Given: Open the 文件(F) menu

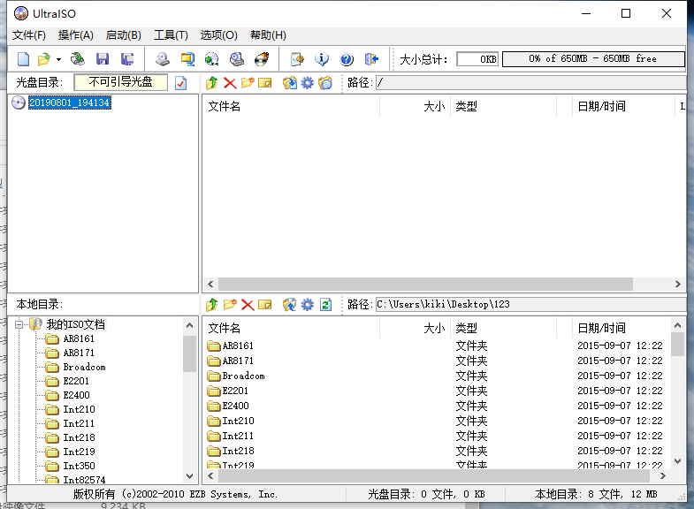Looking at the screenshot, I should click(x=29, y=35).
